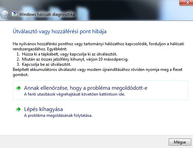
Task: Close the diagnostics window
Action: pos(186,2)
